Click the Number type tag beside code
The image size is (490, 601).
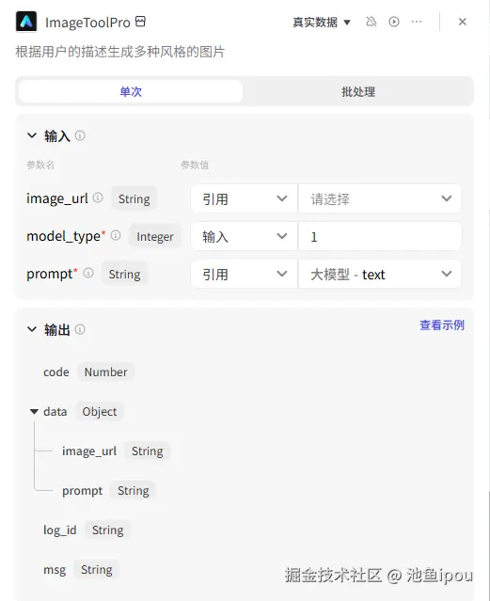[x=106, y=372]
